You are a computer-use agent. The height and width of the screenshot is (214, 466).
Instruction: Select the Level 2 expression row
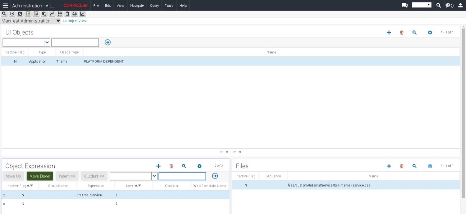[115, 204]
